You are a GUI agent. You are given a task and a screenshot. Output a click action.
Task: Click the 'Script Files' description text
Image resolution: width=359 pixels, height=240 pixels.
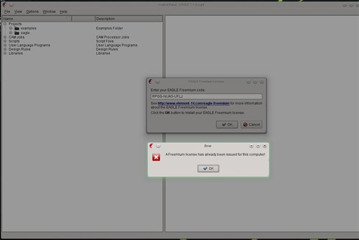point(104,41)
